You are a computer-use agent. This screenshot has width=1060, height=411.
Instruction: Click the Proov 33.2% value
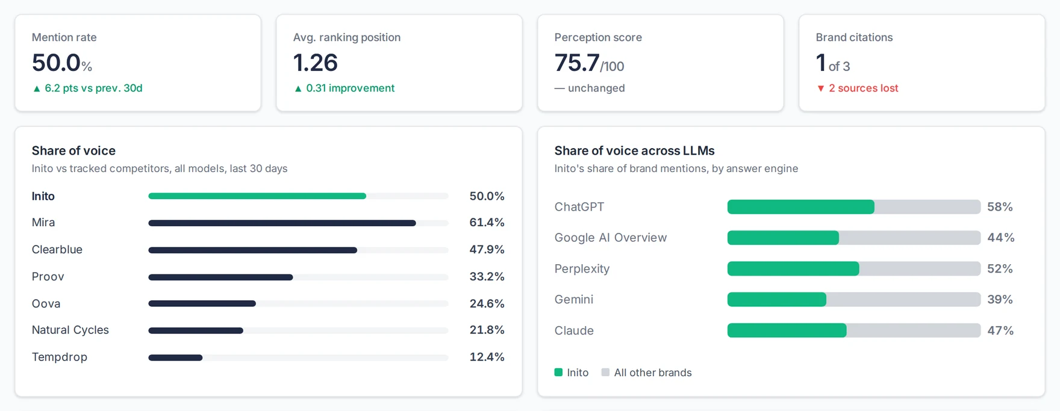[x=487, y=277]
